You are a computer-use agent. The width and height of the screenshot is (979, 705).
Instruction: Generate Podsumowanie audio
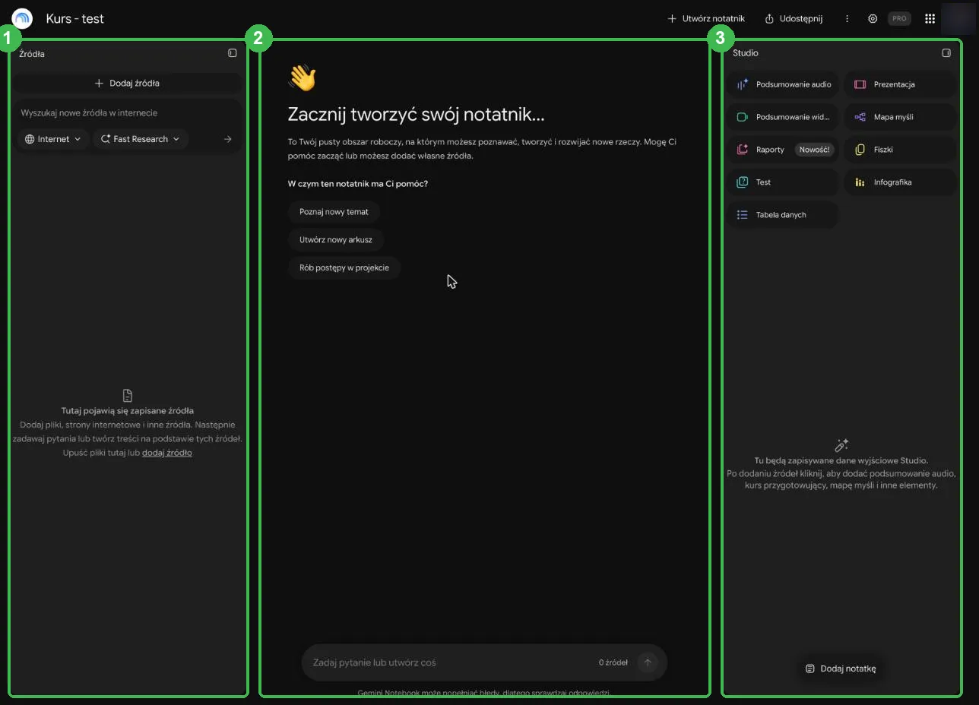(x=783, y=84)
